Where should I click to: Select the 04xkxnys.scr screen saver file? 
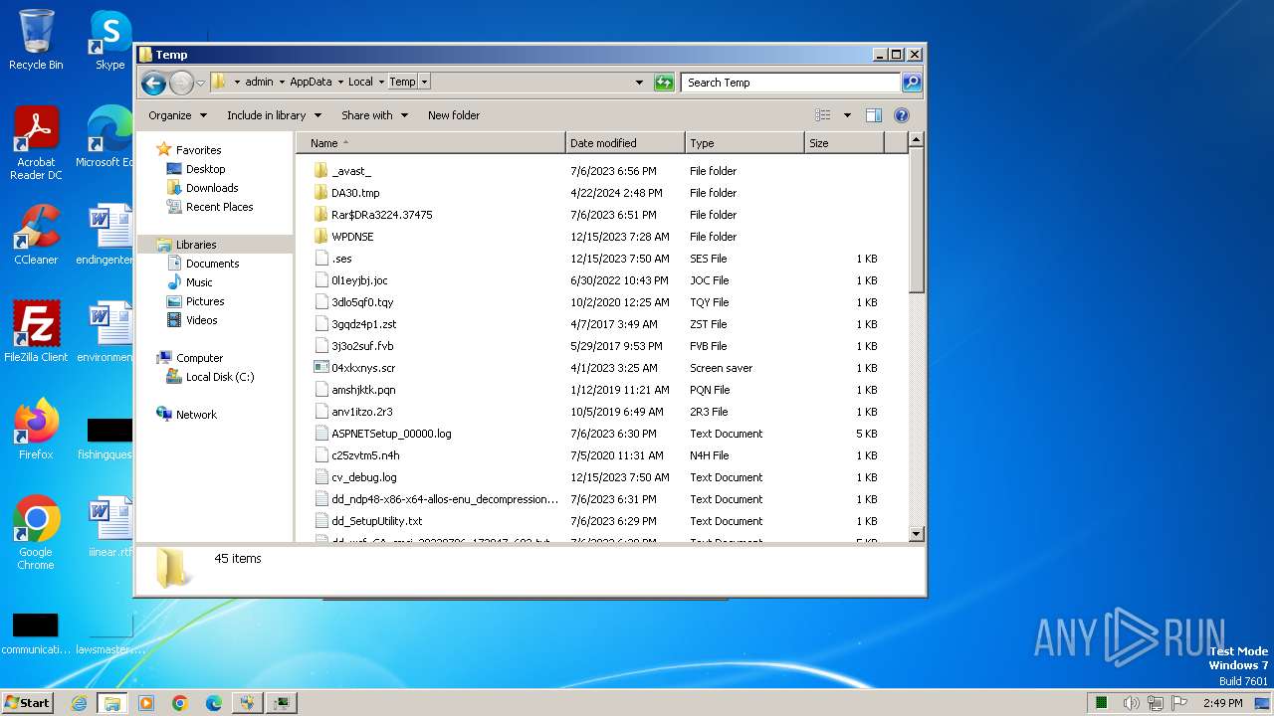click(363, 368)
